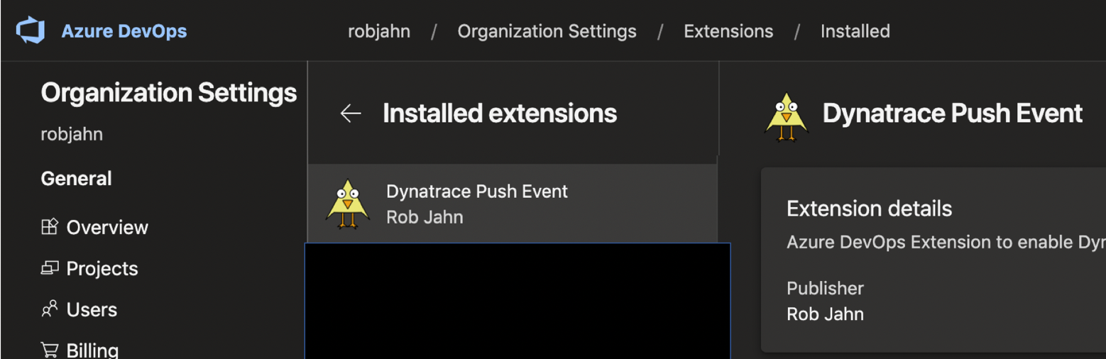Click the Installed extensions heading
The image size is (1106, 359).
tap(500, 113)
